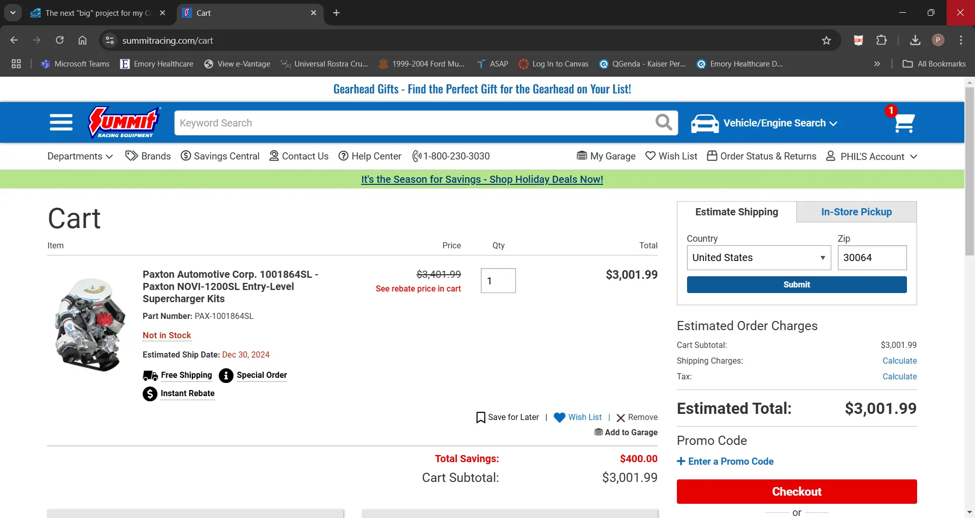Click the Special Order info icon
Image resolution: width=975 pixels, height=518 pixels.
pos(226,375)
